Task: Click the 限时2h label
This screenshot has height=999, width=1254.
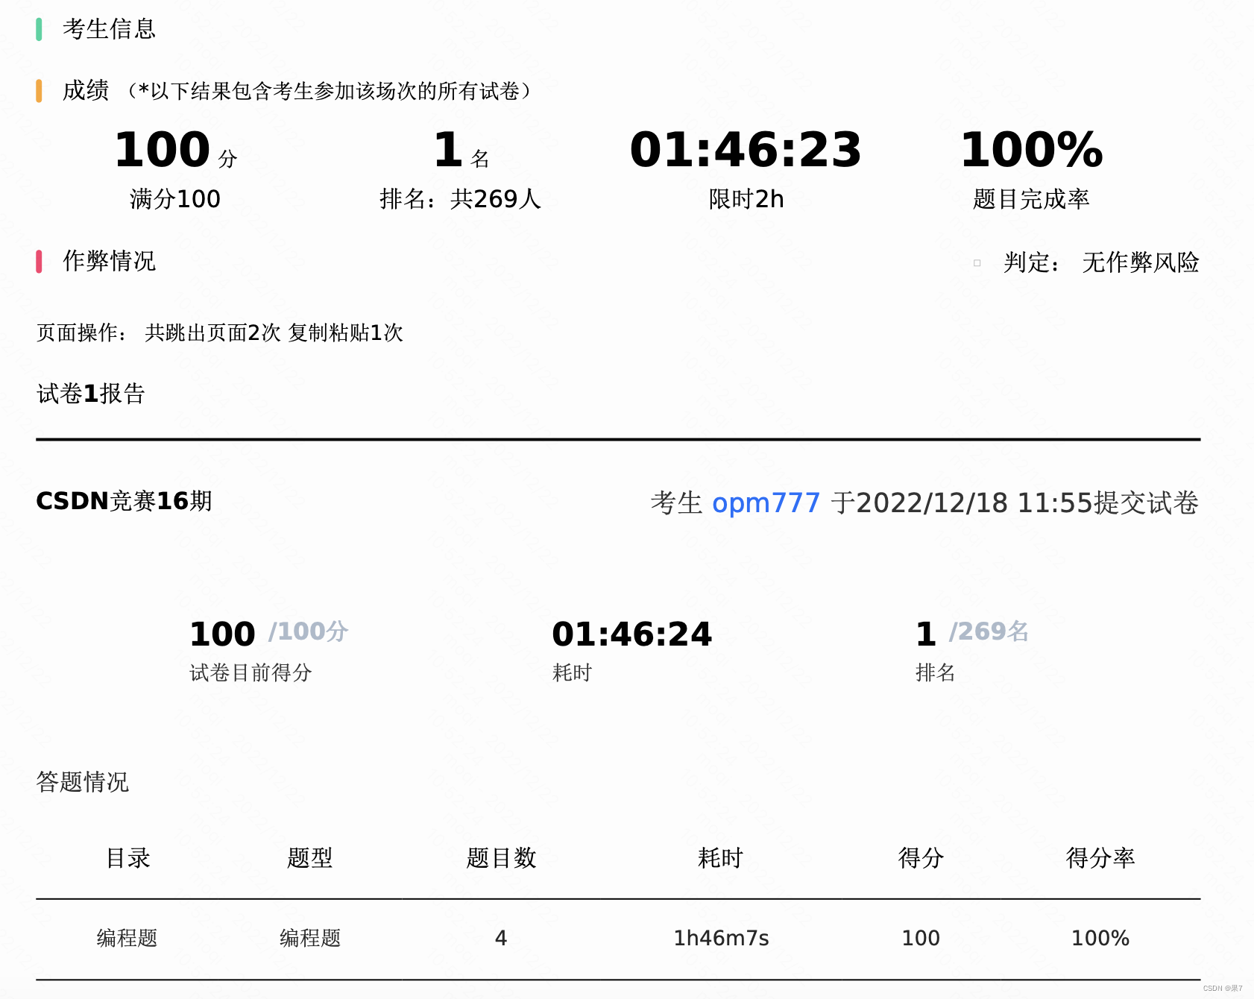Action: [746, 199]
